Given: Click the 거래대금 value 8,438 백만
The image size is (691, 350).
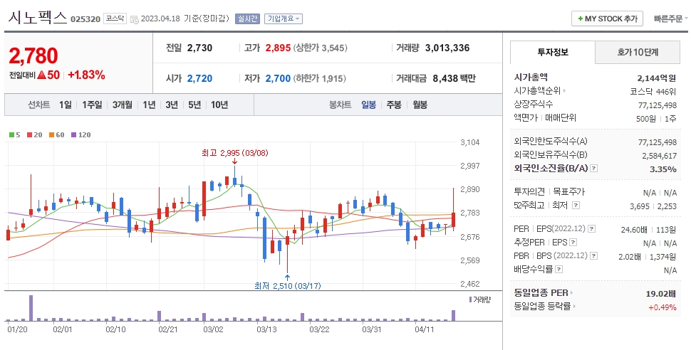Looking at the screenshot, I should [454, 79].
